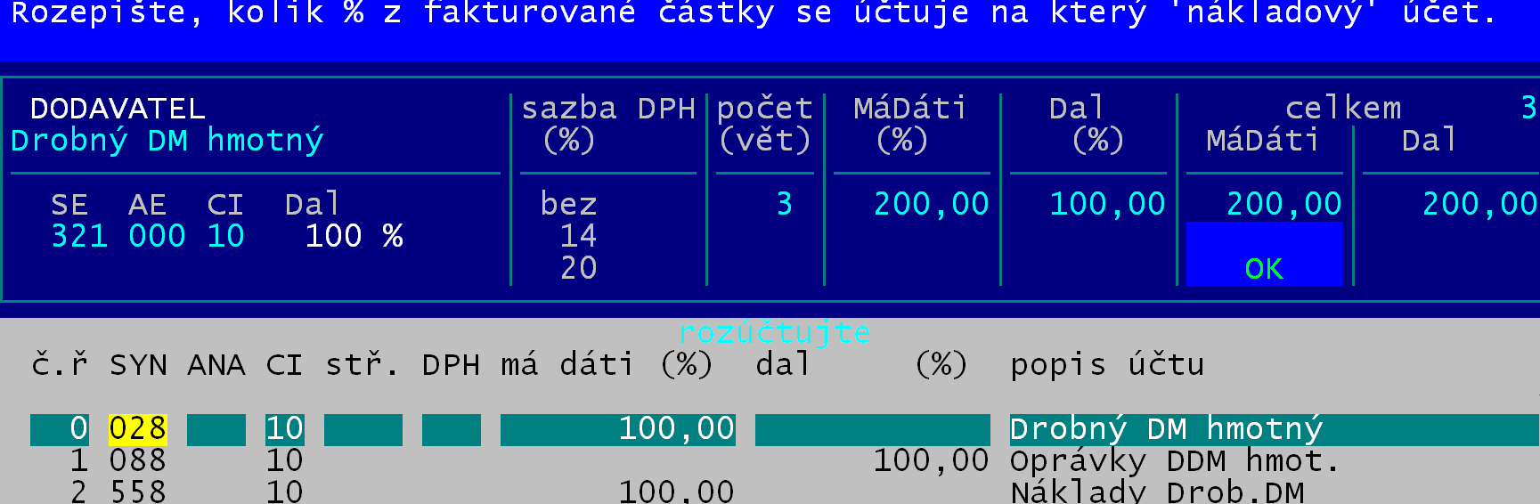1540x504 pixels.
Task: Click the stř. field in row 0
Action: pyautogui.click(x=363, y=429)
